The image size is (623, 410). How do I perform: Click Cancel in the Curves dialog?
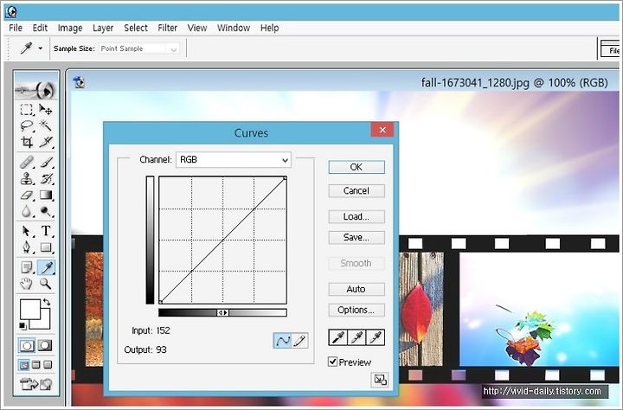point(356,190)
